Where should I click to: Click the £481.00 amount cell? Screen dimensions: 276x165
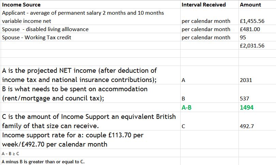point(250,29)
